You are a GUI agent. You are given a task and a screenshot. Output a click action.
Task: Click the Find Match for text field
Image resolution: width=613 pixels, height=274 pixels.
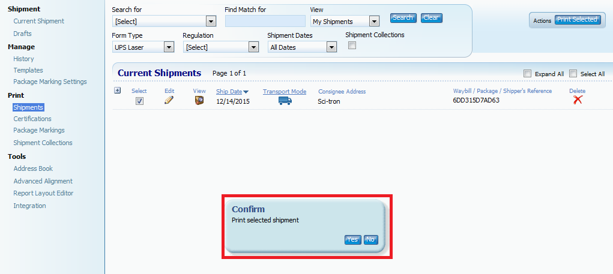point(265,22)
